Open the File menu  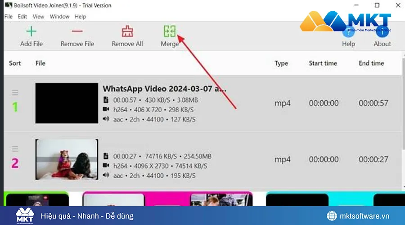[8, 17]
